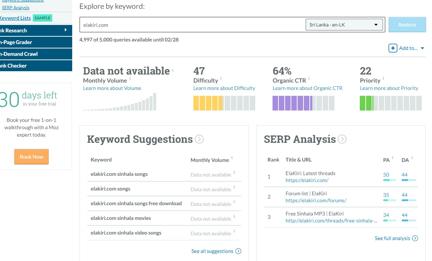The height and width of the screenshot is (261, 432).
Task: Click the SERP Analysis arrow circle icon
Action: [342, 139]
